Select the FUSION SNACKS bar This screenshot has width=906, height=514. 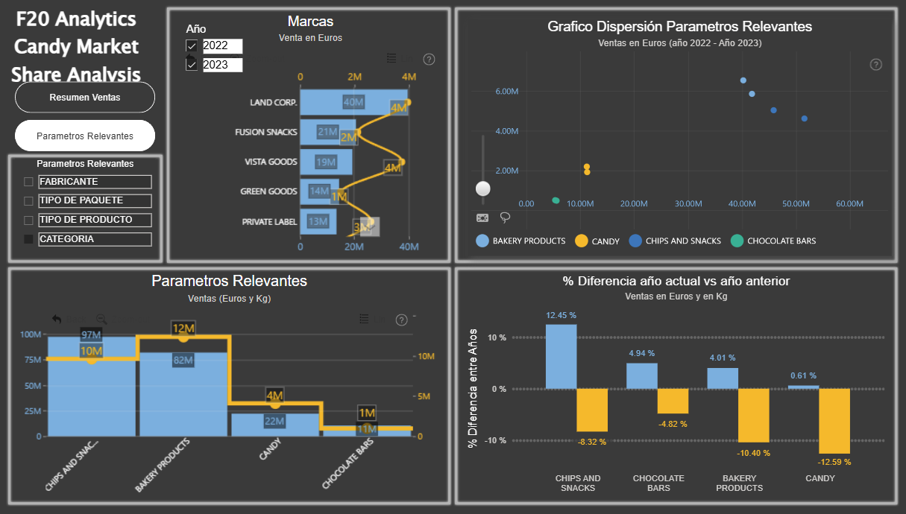[328, 132]
